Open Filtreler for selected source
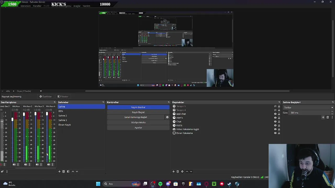 click(63, 97)
